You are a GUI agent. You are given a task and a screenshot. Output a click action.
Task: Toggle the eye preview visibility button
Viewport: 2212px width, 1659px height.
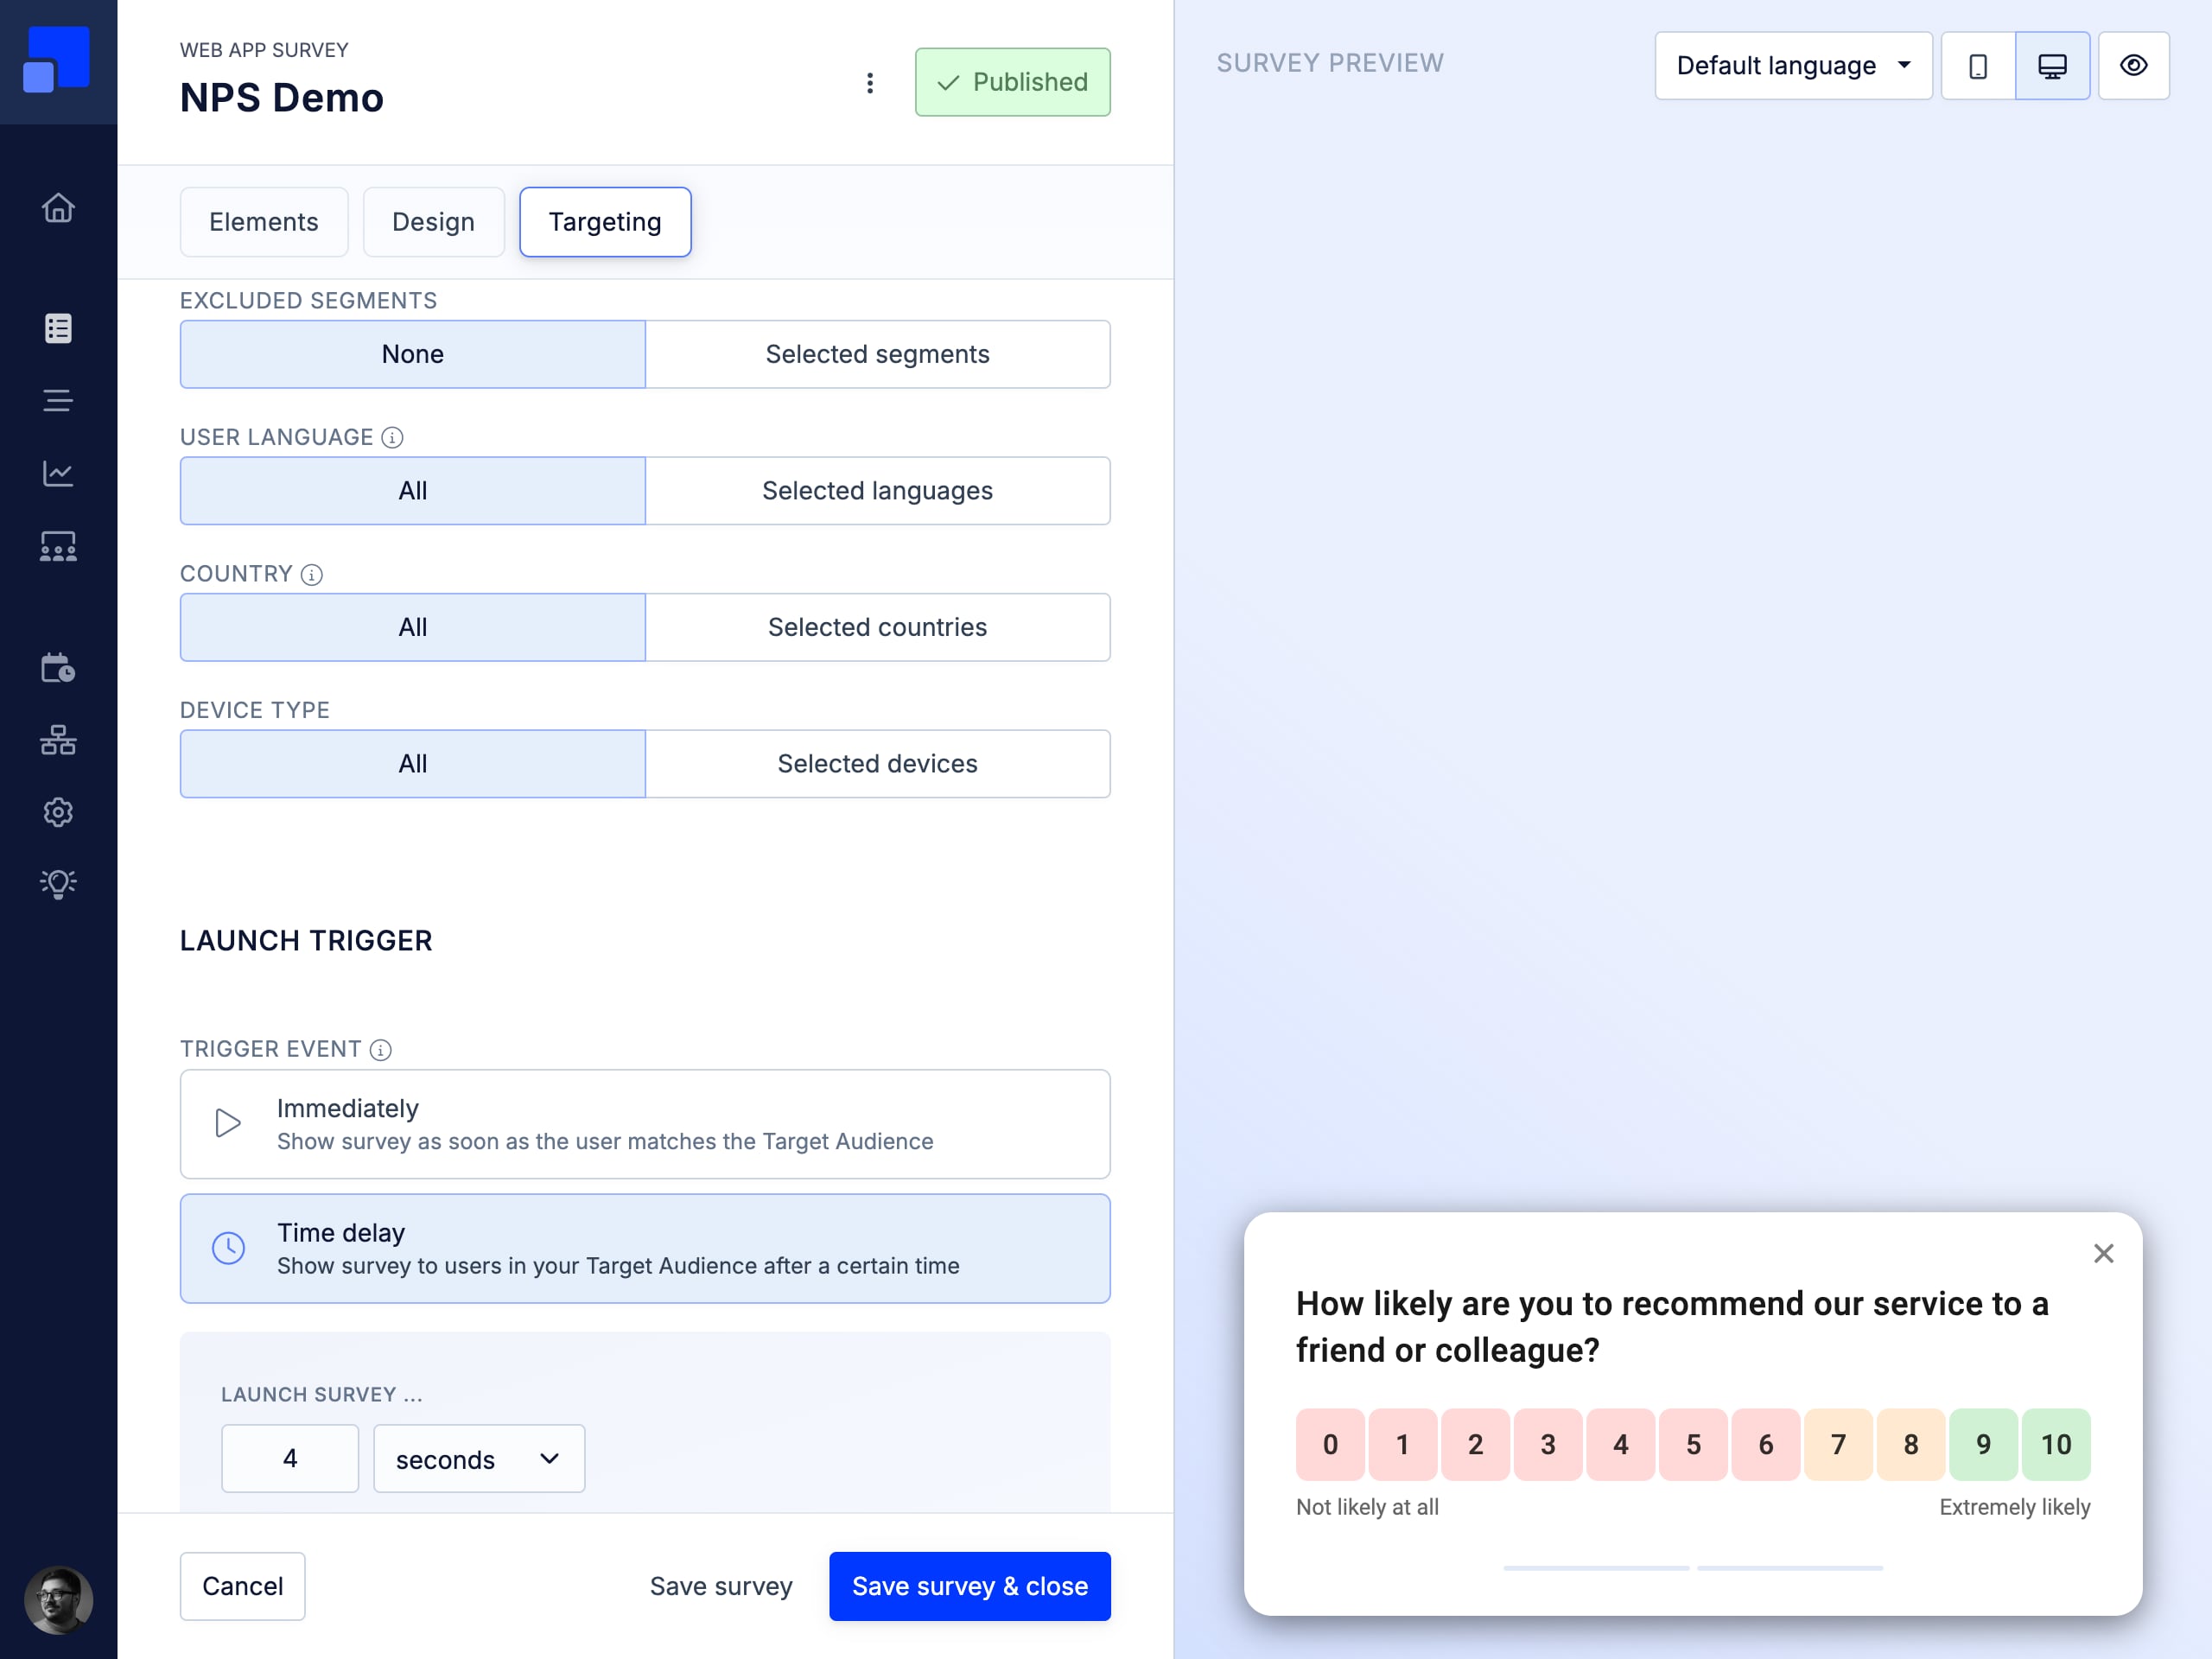2133,66
